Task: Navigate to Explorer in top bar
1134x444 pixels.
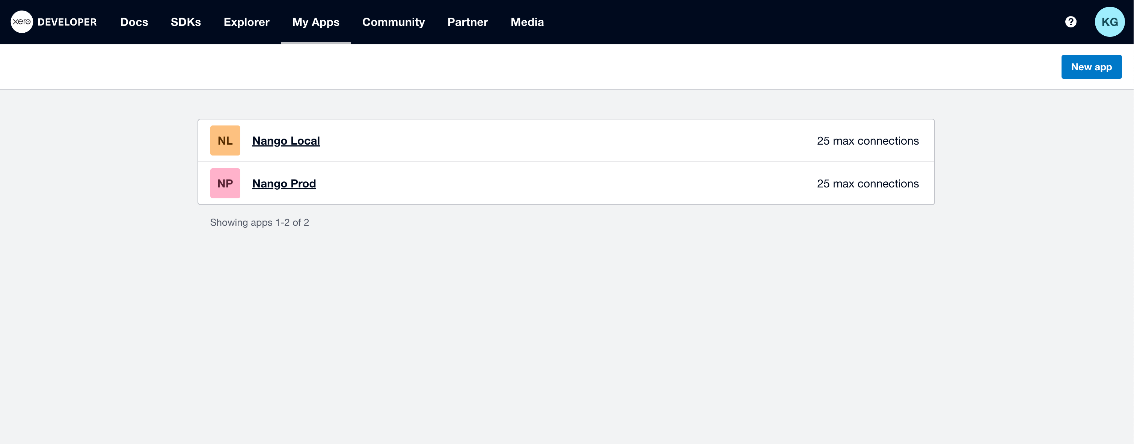Action: coord(246,22)
